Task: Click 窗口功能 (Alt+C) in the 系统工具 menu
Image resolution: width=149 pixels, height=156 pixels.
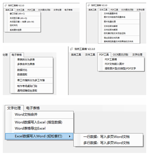Action: (17, 14)
